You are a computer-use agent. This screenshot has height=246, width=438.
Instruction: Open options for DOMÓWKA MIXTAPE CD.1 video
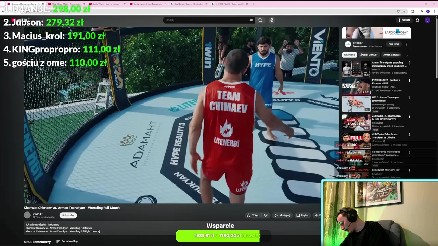[409, 170]
